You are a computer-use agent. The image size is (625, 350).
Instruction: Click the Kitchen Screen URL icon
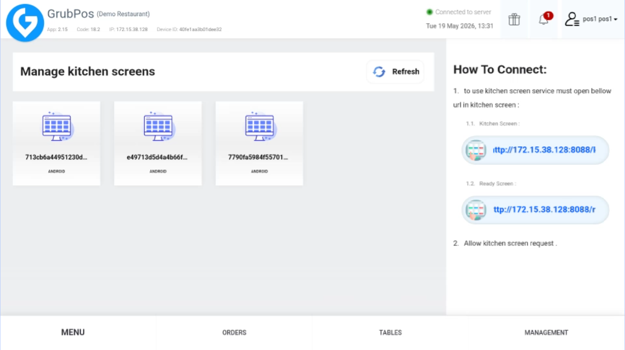tap(476, 150)
